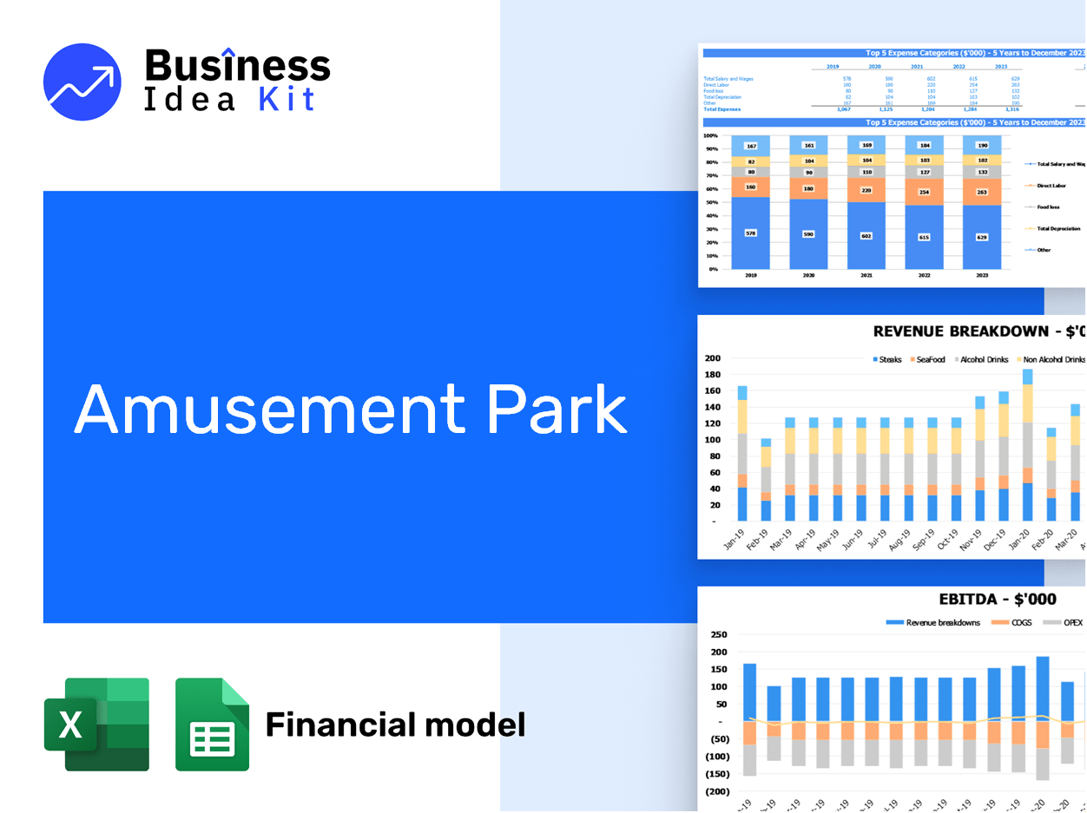Viewport: 1087px width, 813px height.
Task: Open the Revenue Breakdown chart thumbnail
Action: point(891,436)
